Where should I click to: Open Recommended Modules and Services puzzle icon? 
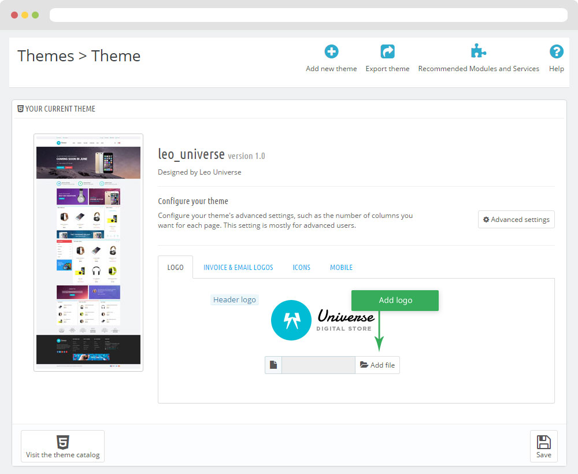click(x=478, y=51)
